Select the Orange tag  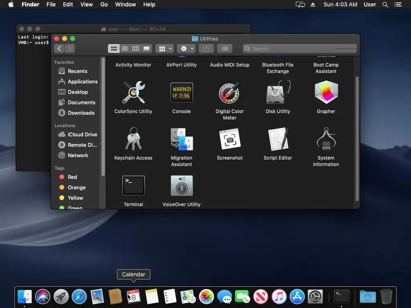[76, 188]
